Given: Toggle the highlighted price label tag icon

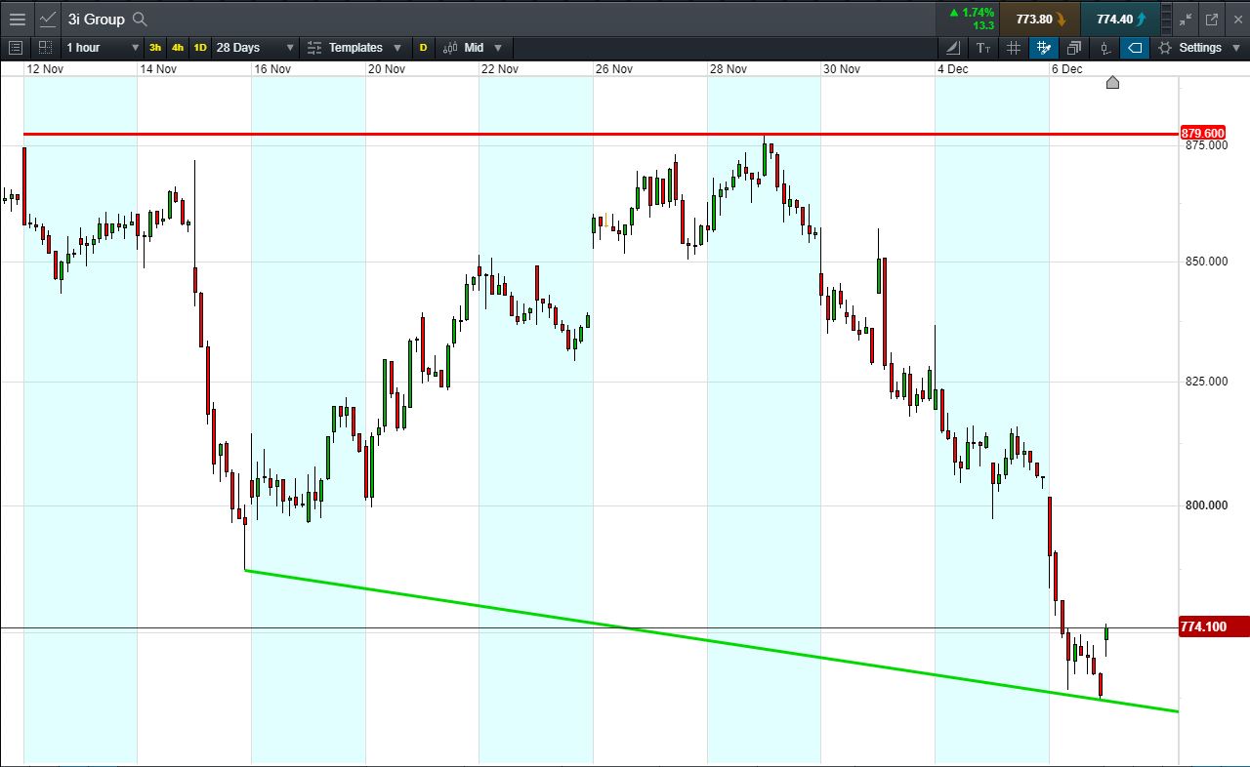Looking at the screenshot, I should coord(1135,47).
